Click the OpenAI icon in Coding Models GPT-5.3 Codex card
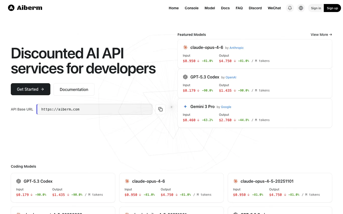Viewport: 343px width, 214px height. tap(19, 181)
